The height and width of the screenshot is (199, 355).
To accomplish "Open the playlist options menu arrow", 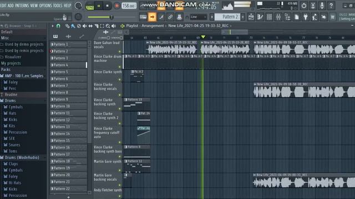I will click(53, 26).
